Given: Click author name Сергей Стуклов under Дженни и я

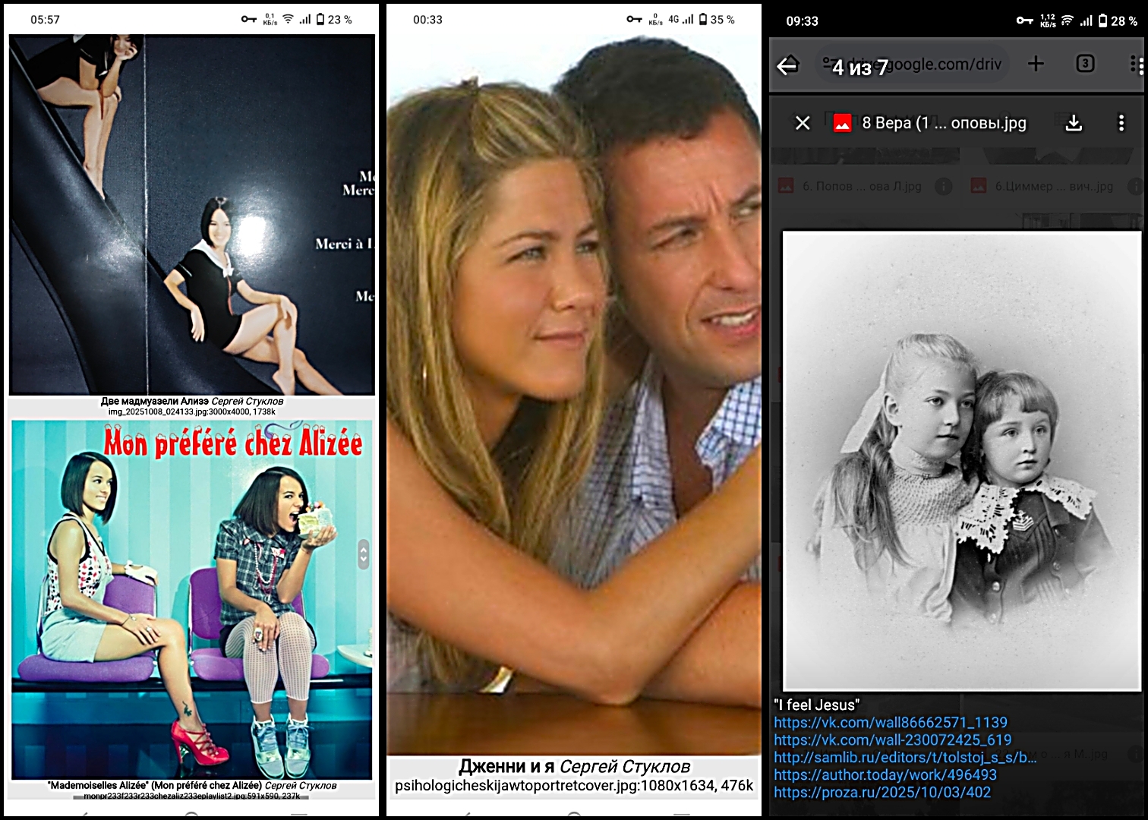Looking at the screenshot, I should (x=625, y=767).
